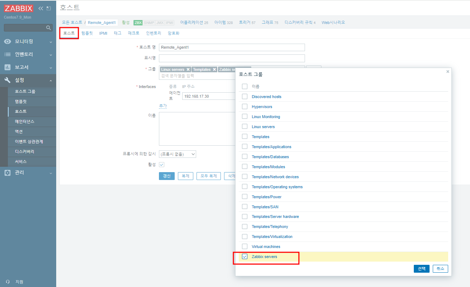Viewport: 470px width, 287px height.
Task: Expand the 보고서 menu chevron
Action: [x=51, y=68]
